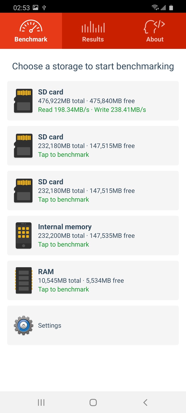
Task: Open the Settings row
Action: 93,325
